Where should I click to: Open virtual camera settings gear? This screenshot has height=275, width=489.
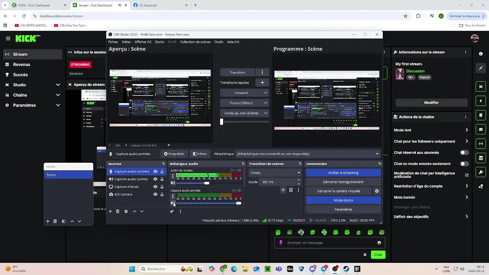point(377,191)
